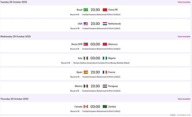Click the Nigeria flag icon

click(105, 58)
